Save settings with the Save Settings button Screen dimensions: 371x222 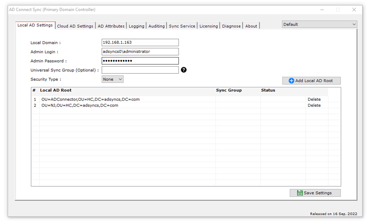(x=315, y=193)
